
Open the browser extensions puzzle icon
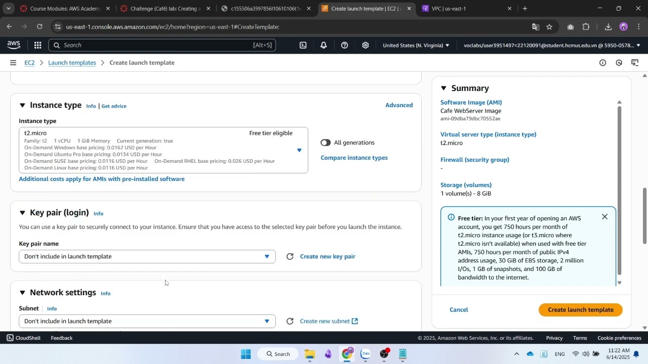coord(586,27)
